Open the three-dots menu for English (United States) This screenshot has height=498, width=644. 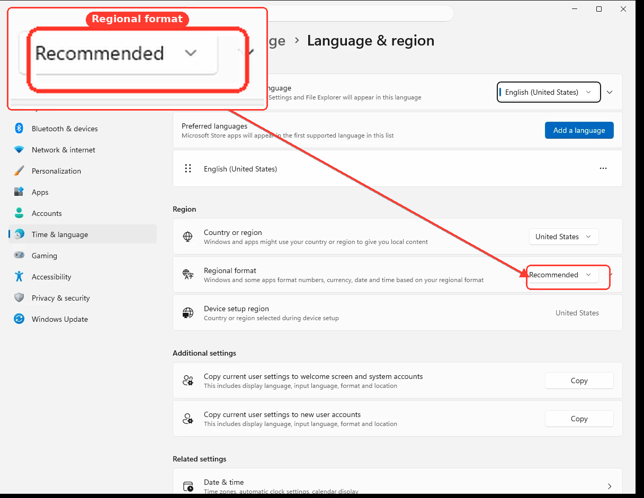603,168
